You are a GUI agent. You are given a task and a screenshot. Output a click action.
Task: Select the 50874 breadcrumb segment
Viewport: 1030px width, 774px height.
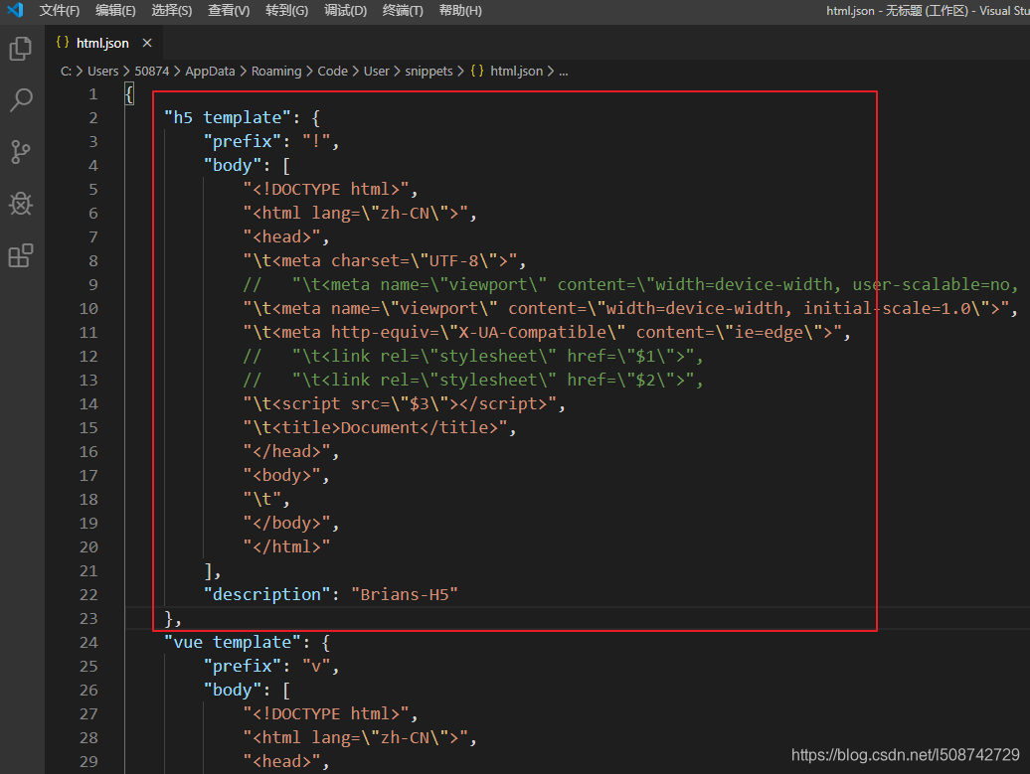(152, 71)
